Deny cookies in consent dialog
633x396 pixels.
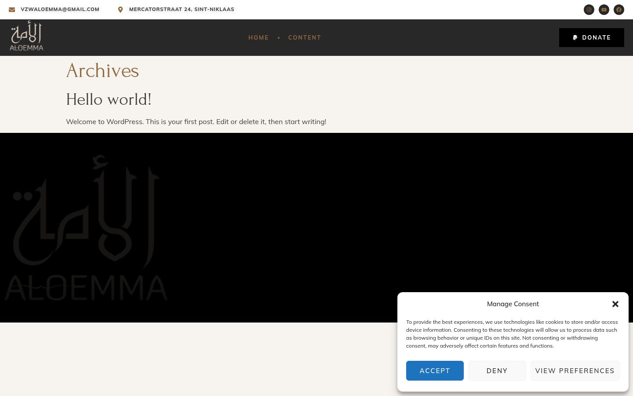click(497, 370)
